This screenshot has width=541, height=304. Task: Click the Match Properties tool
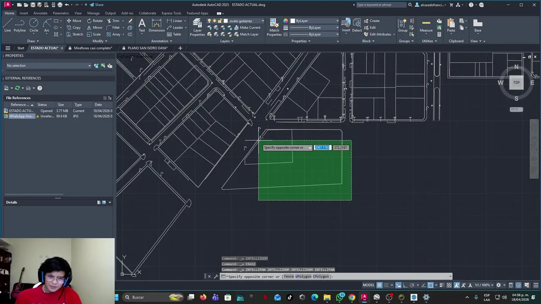coord(274,27)
